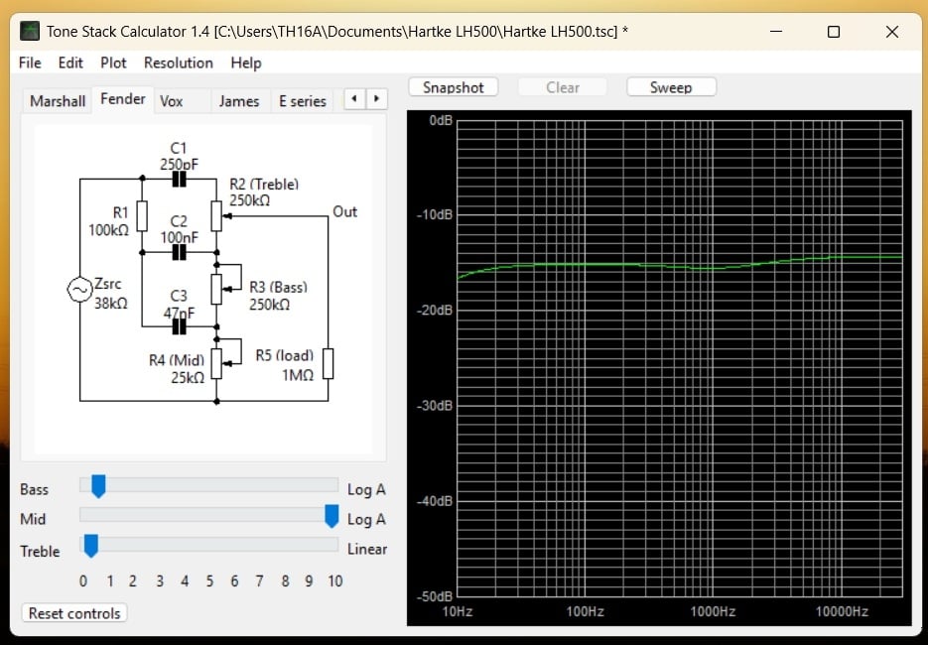Click the R5 (load) 1MΩ label
The width and height of the screenshot is (928, 645).
(285, 365)
